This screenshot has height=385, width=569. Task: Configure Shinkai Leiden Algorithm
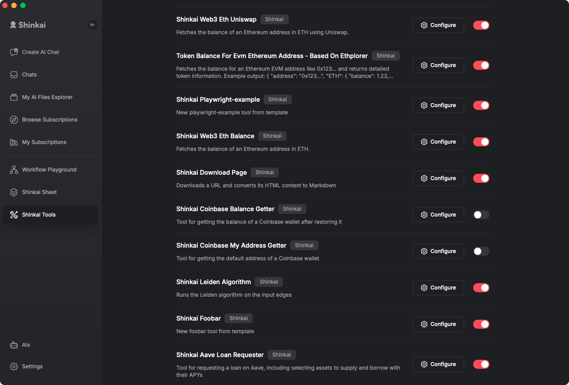(438, 288)
